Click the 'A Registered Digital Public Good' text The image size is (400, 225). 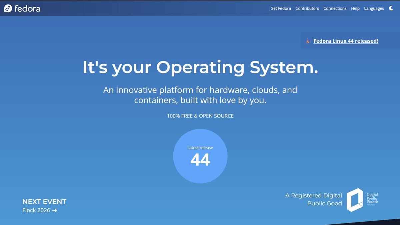pyautogui.click(x=314, y=199)
